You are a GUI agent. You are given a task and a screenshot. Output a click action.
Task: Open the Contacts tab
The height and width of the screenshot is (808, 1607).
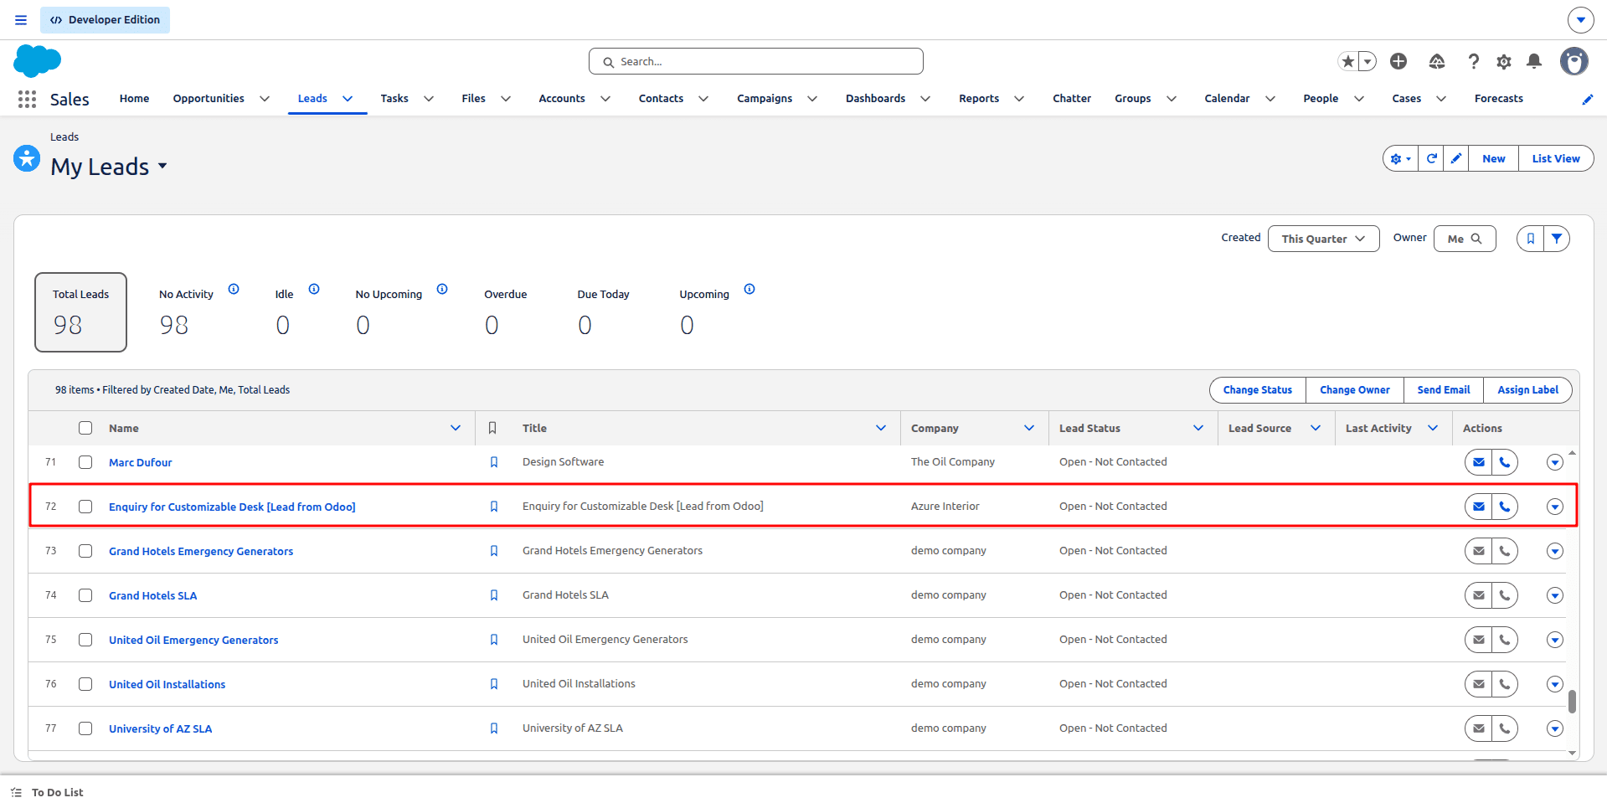tap(661, 99)
